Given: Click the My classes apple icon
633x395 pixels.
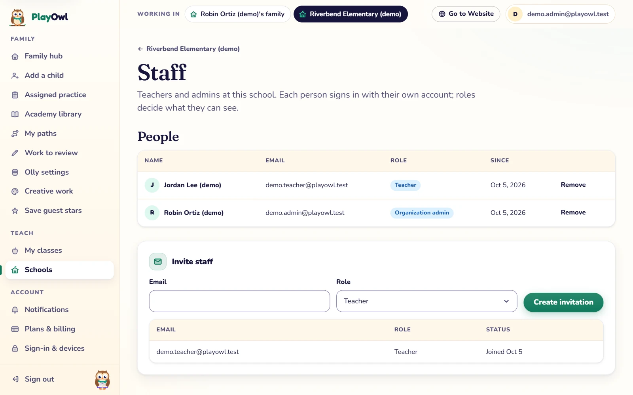Looking at the screenshot, I should [x=15, y=251].
